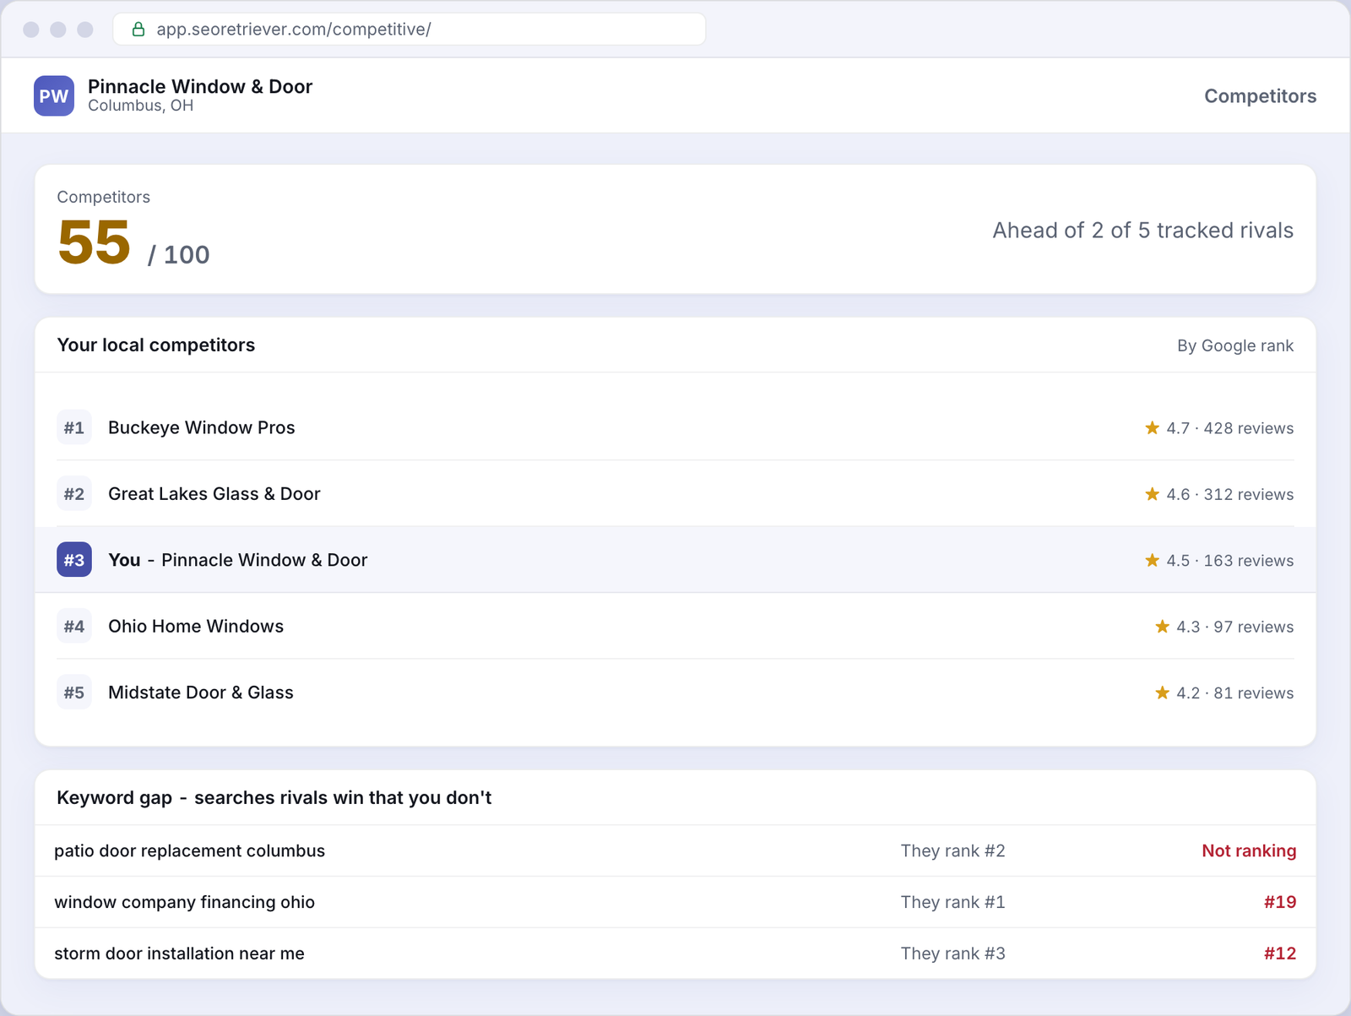1351x1016 pixels.
Task: Click the #1 rank badge
Action: (74, 427)
